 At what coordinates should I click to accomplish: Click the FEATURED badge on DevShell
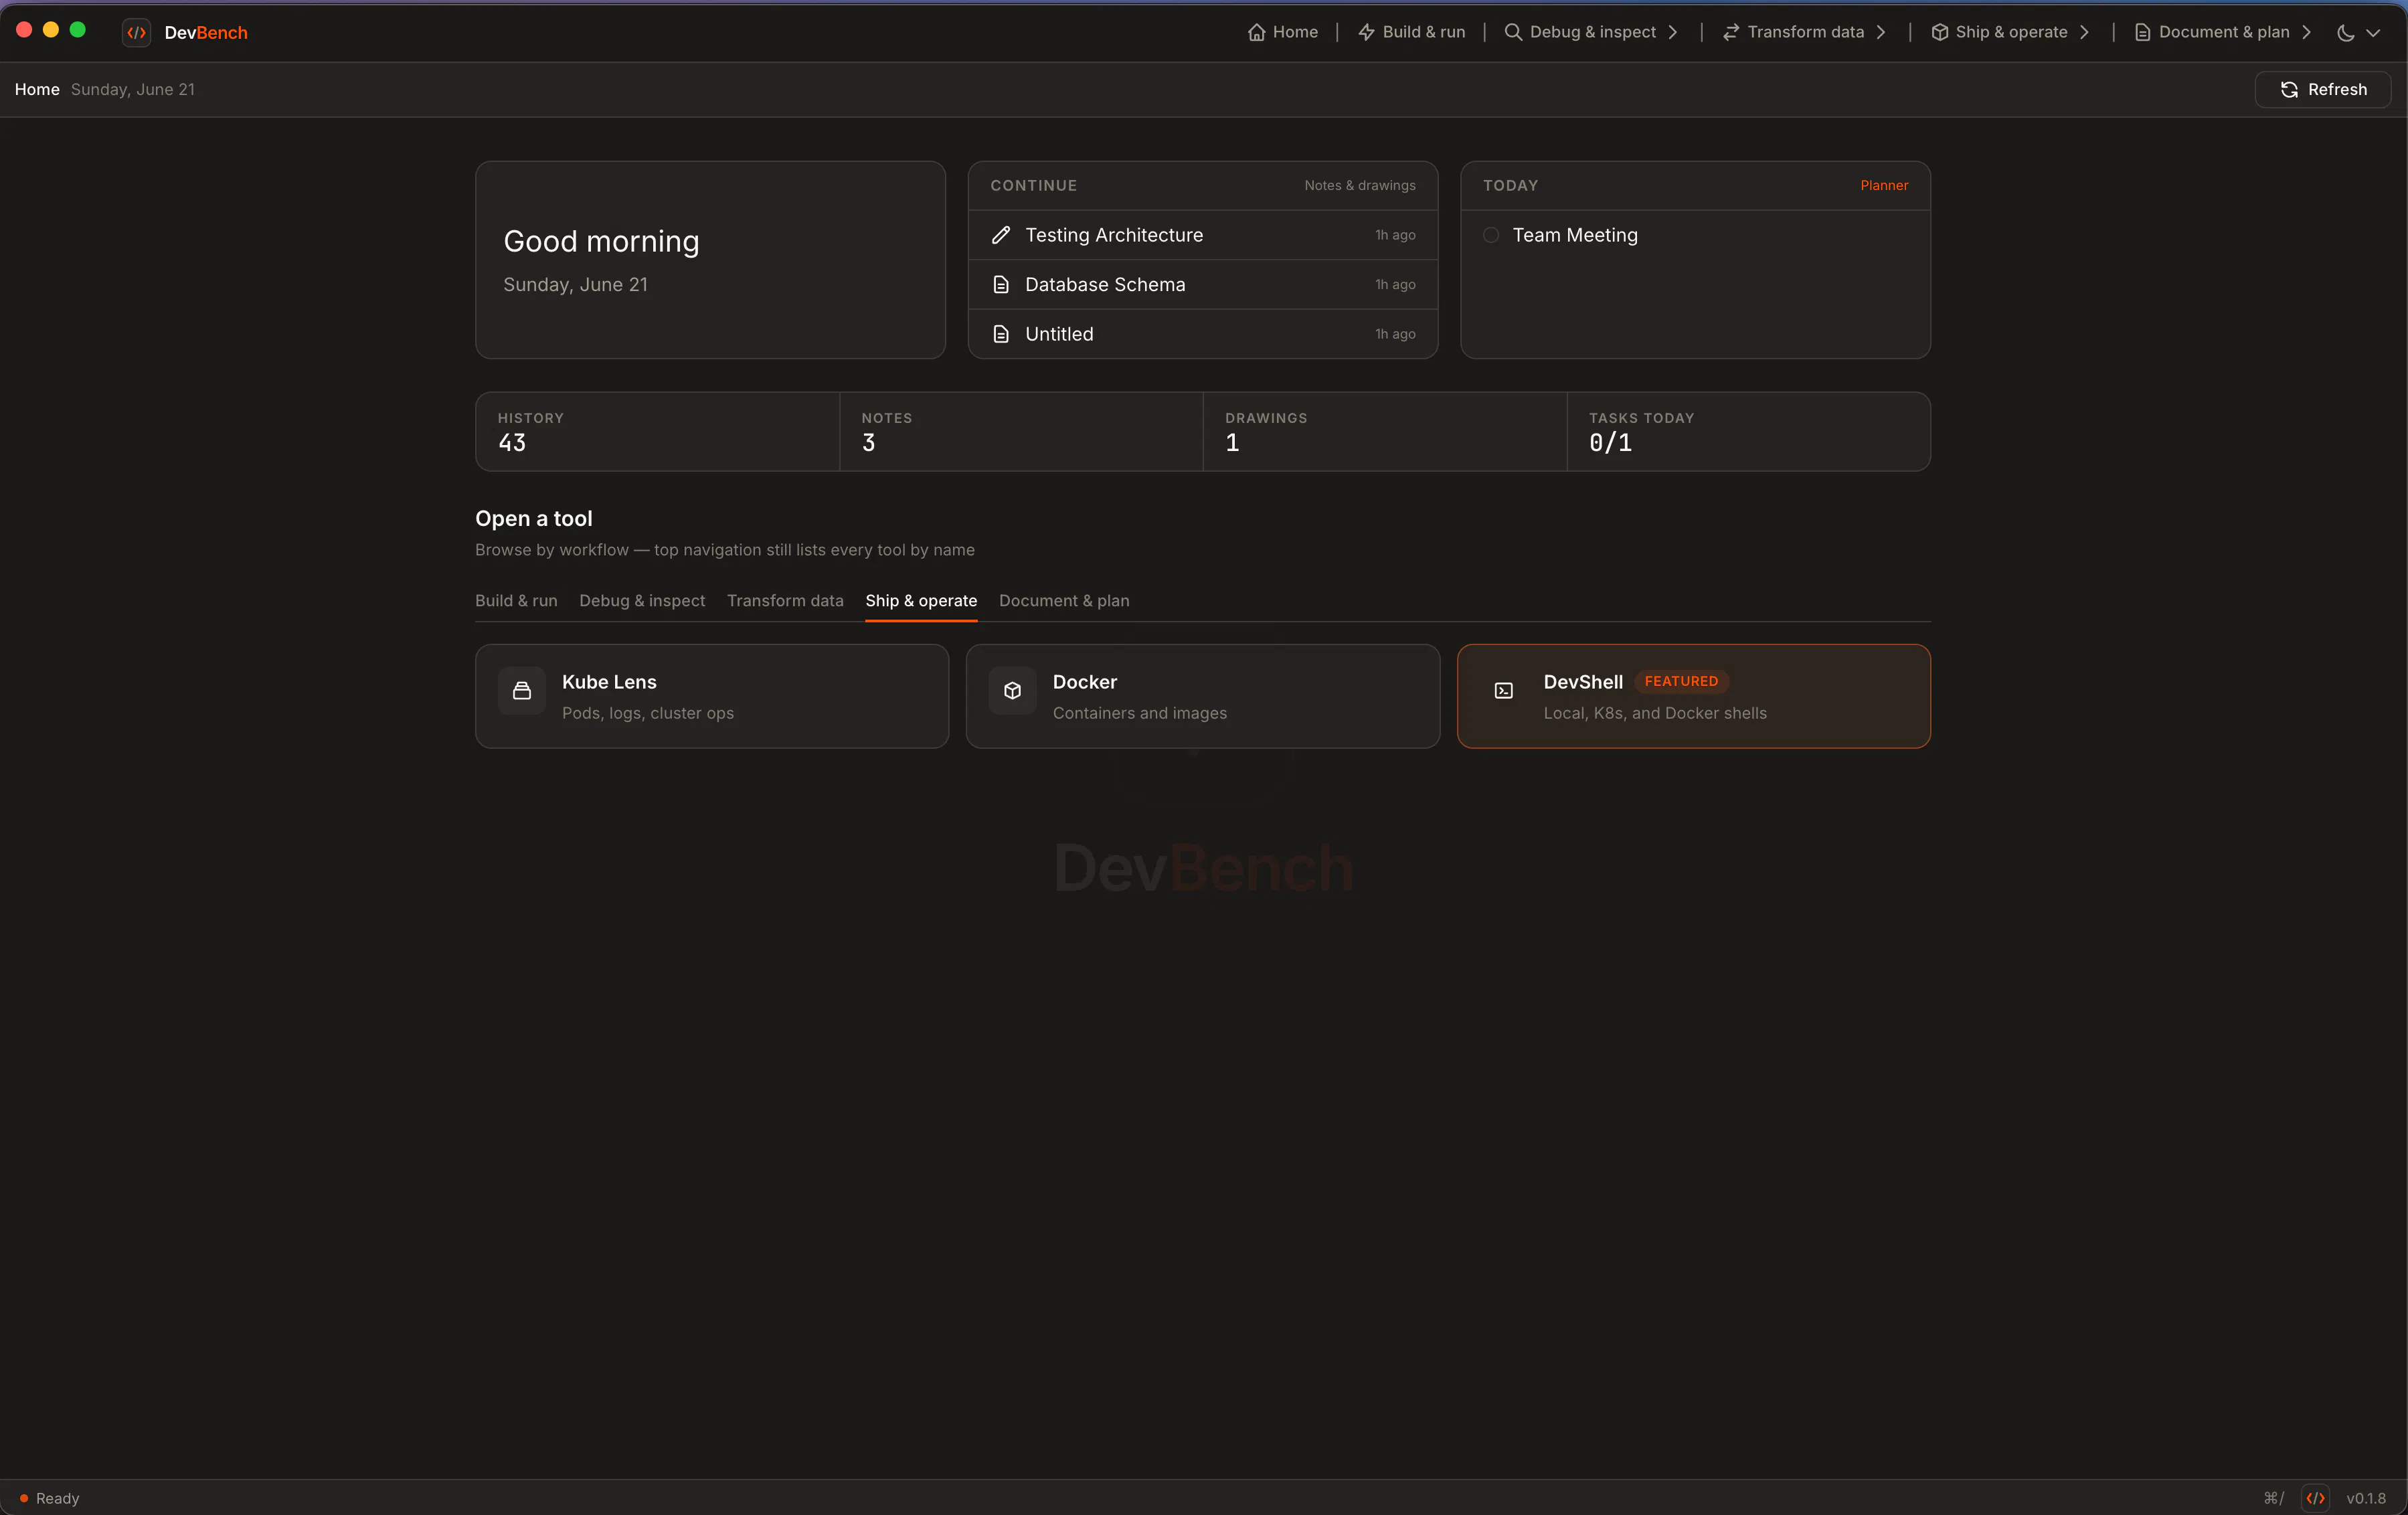coord(1681,681)
